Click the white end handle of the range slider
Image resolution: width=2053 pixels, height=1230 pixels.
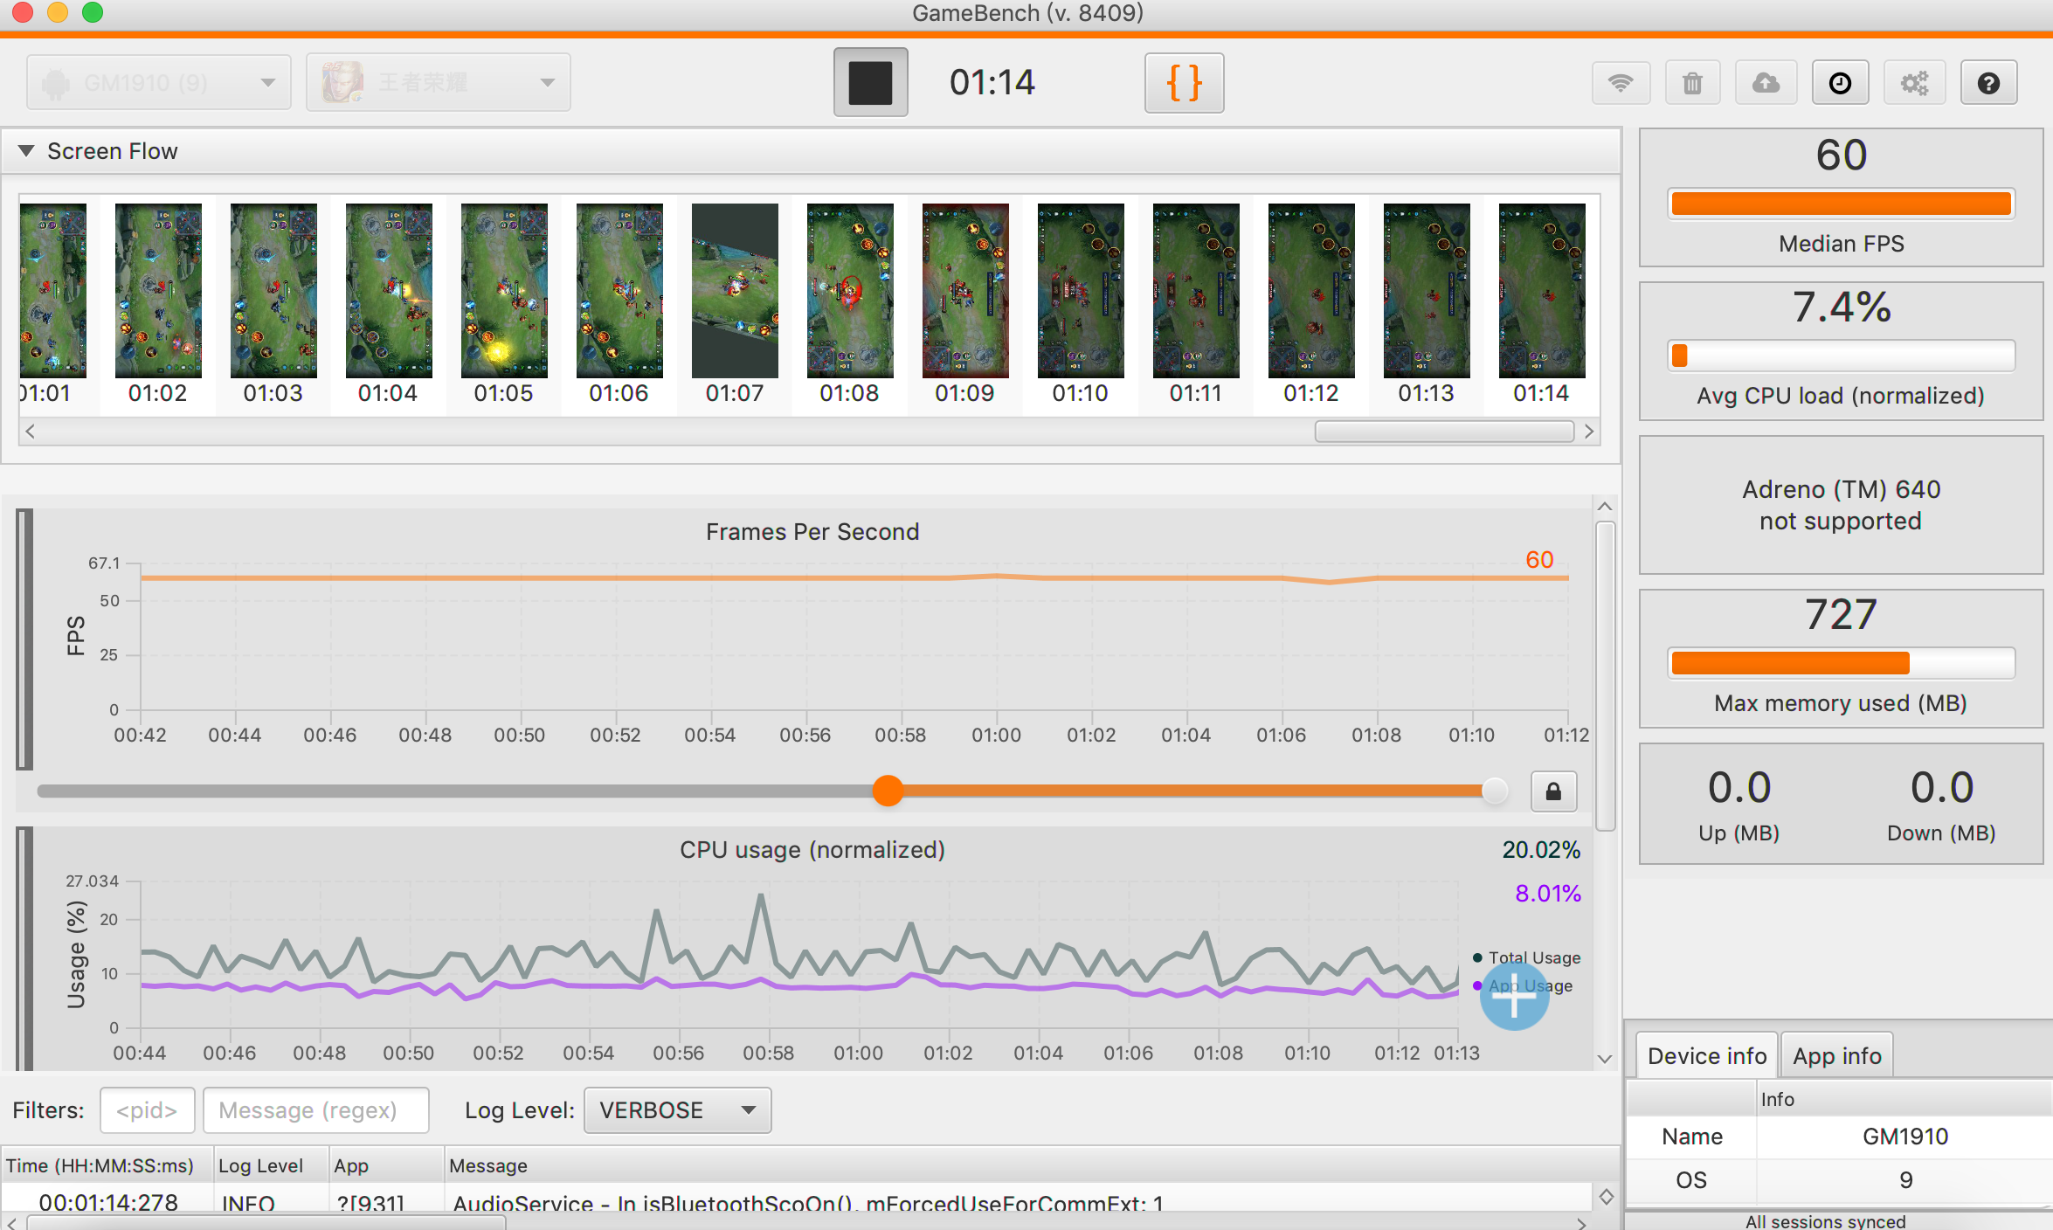point(1495,791)
